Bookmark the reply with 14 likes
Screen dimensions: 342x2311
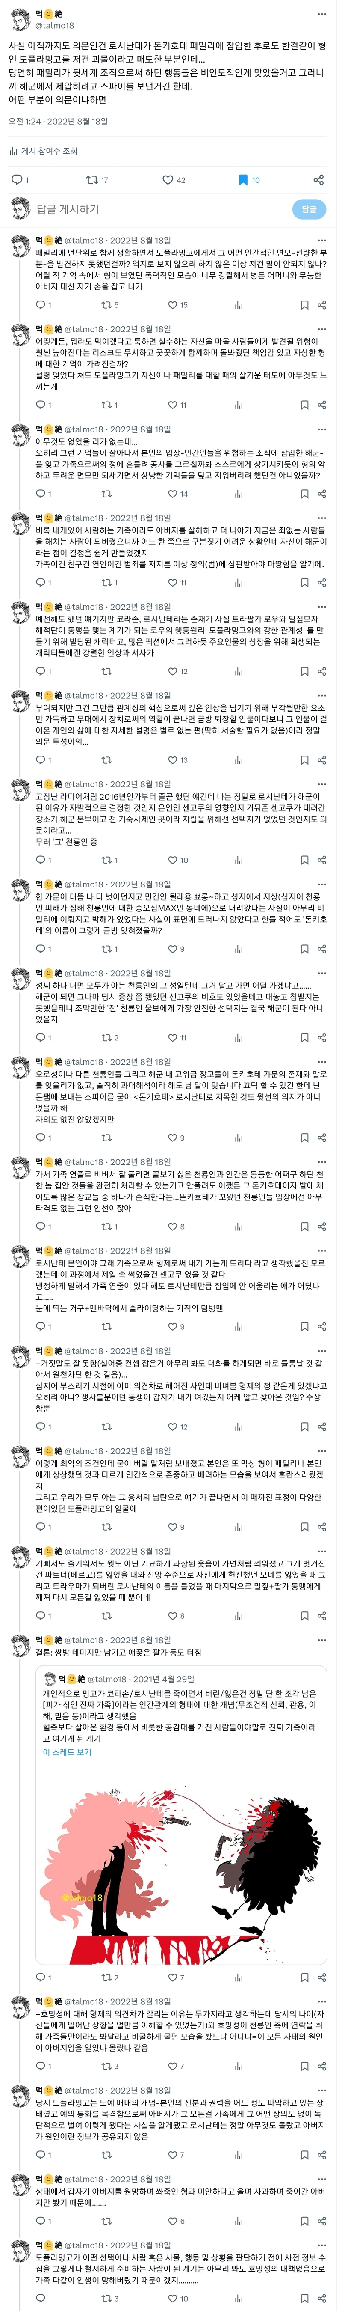pyautogui.click(x=304, y=494)
